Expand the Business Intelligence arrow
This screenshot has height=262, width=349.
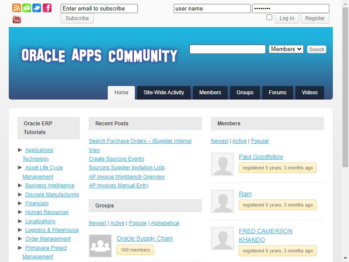20,185
